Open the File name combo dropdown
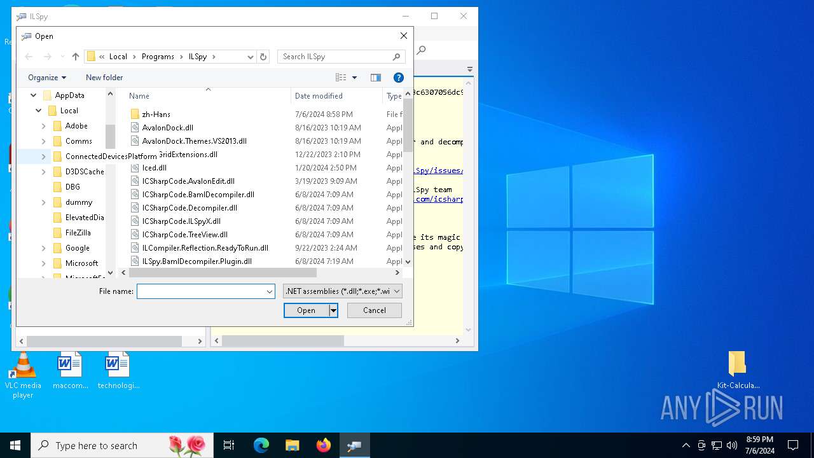This screenshot has height=458, width=814. click(270, 291)
